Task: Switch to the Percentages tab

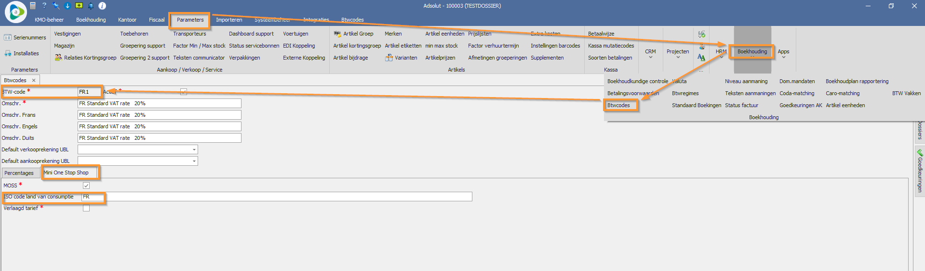Action: tap(19, 173)
